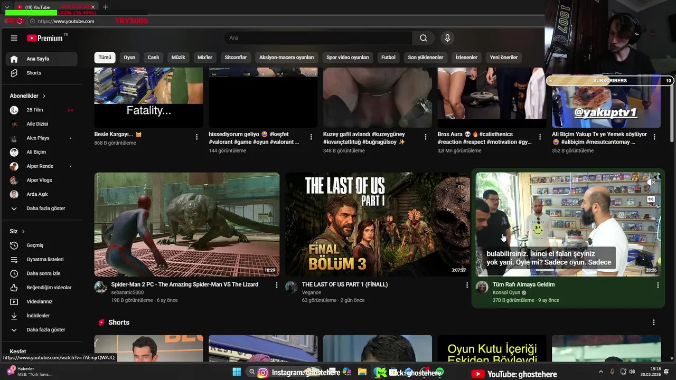Viewport: 676px width, 380px height.
Task: Select the Tümü filter chip
Action: click(105, 58)
